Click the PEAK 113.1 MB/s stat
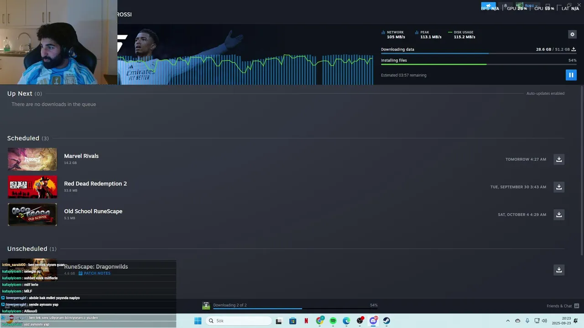Viewport: 584px width, 328px height. 428,35
